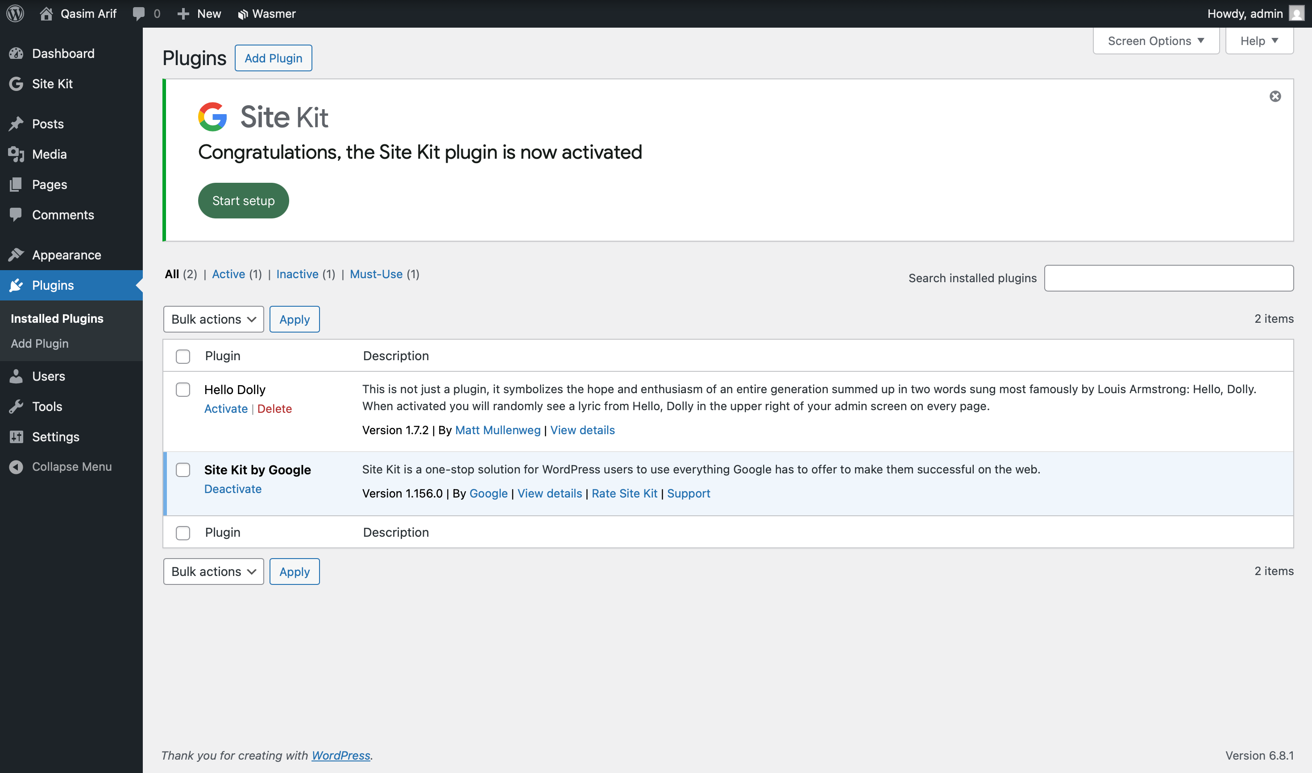
Task: Open Qasim Arif site name link
Action: (88, 13)
